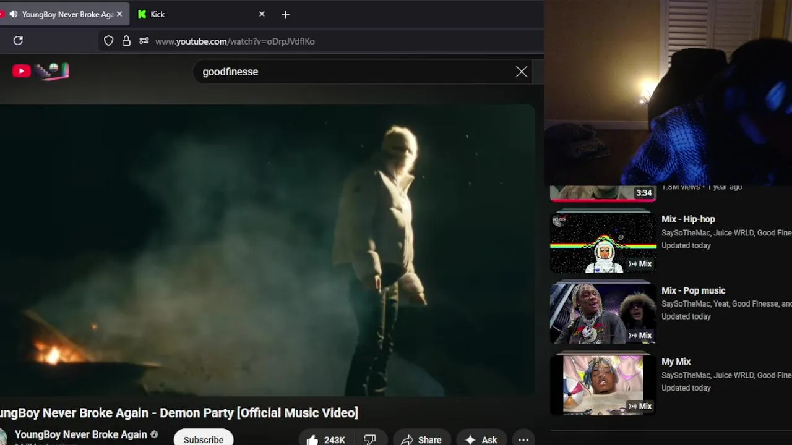Click the youtube.com address bar URL
Image resolution: width=792 pixels, height=445 pixels.
pos(235,41)
